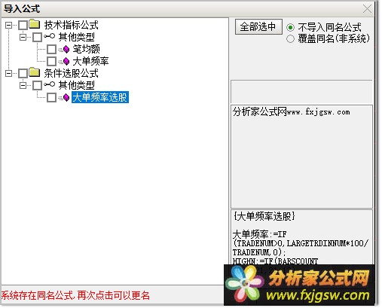382x308 pixels.
Task: Select the 技术指标公式 tree label
Action: pos(72,25)
